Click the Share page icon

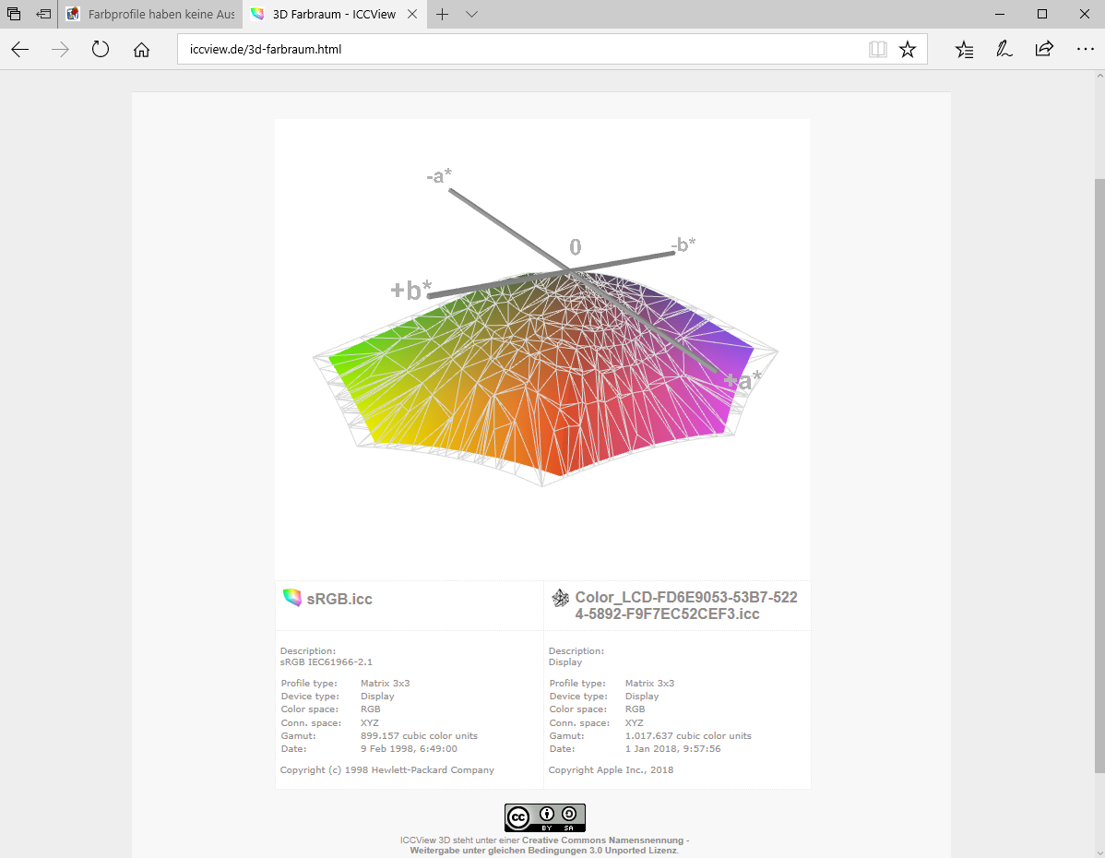[x=1044, y=50]
